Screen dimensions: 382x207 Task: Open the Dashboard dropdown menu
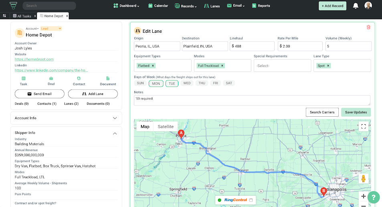point(126,6)
